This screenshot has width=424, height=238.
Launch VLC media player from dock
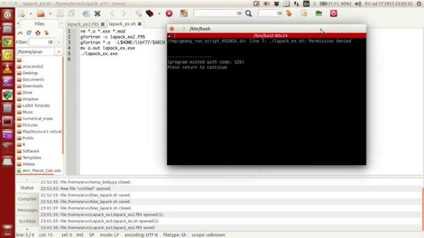point(7,68)
